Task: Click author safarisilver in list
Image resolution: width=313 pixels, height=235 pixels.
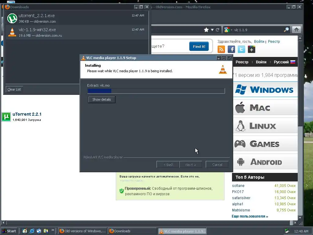Action: click(x=241, y=198)
